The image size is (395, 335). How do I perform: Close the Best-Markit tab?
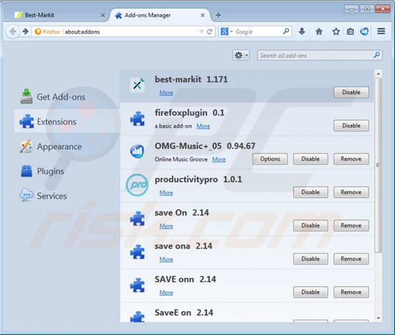pyautogui.click(x=103, y=15)
